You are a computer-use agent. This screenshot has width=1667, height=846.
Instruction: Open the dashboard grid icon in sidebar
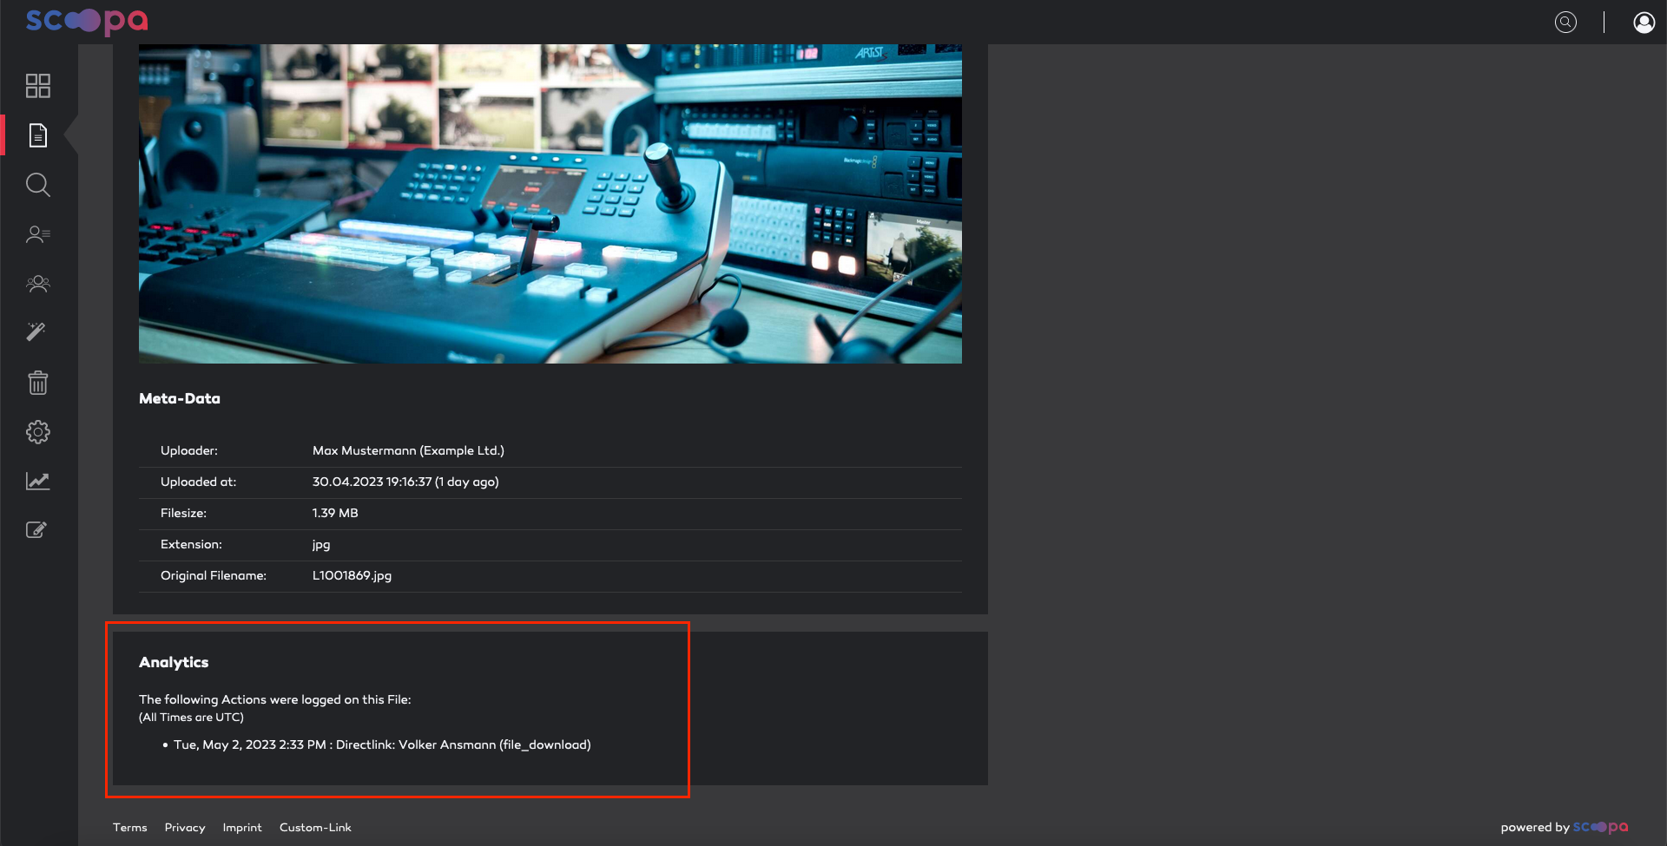coord(38,86)
